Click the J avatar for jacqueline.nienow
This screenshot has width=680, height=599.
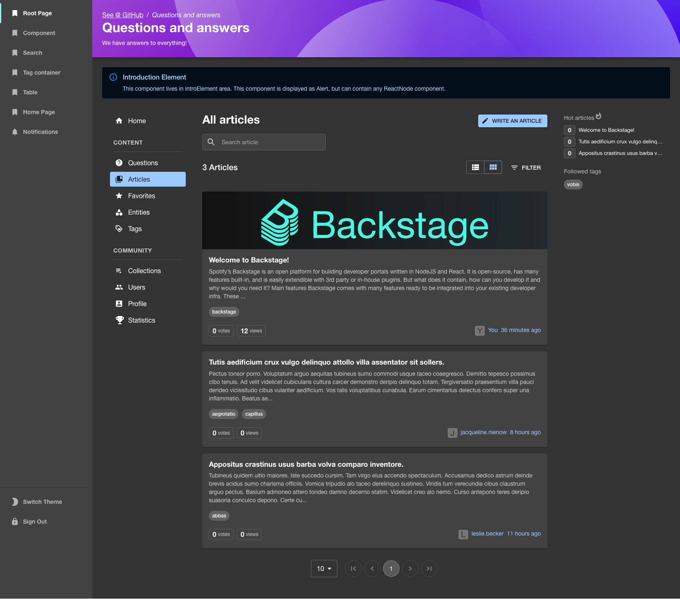(x=453, y=433)
